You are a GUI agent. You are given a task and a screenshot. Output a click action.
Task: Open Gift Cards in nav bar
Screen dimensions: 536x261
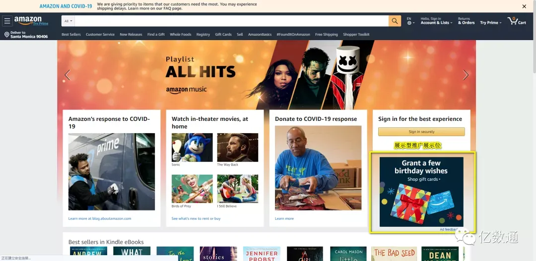(x=223, y=35)
